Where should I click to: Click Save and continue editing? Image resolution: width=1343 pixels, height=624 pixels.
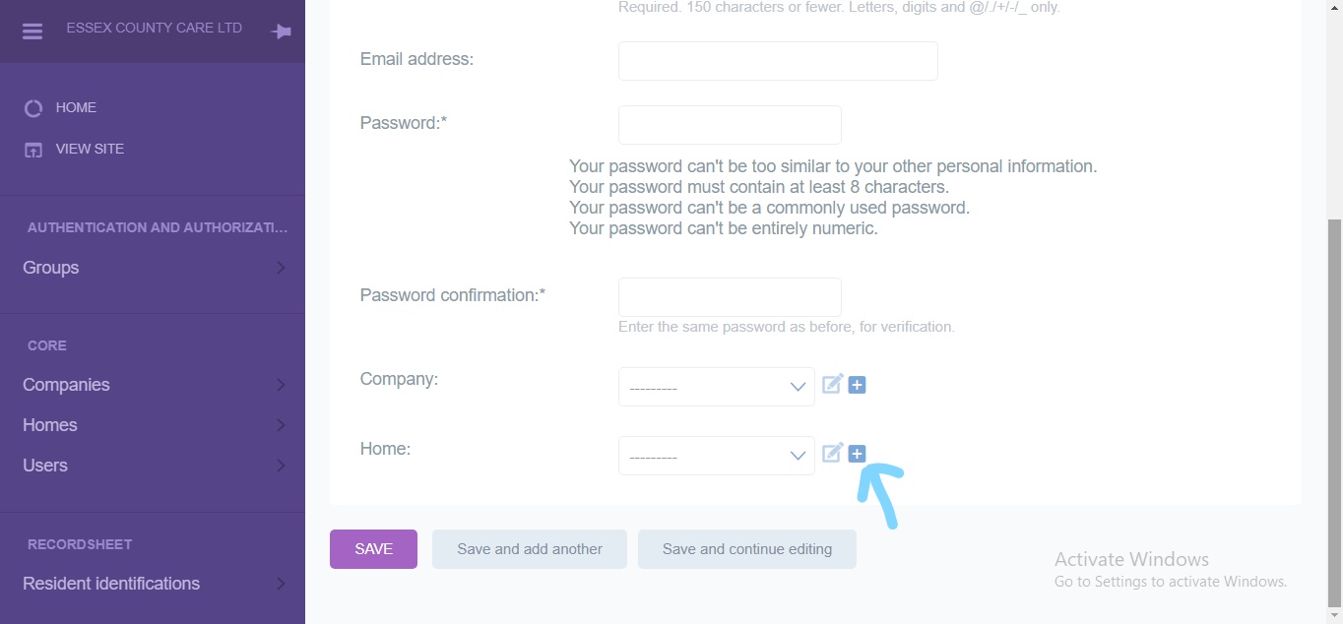747,549
